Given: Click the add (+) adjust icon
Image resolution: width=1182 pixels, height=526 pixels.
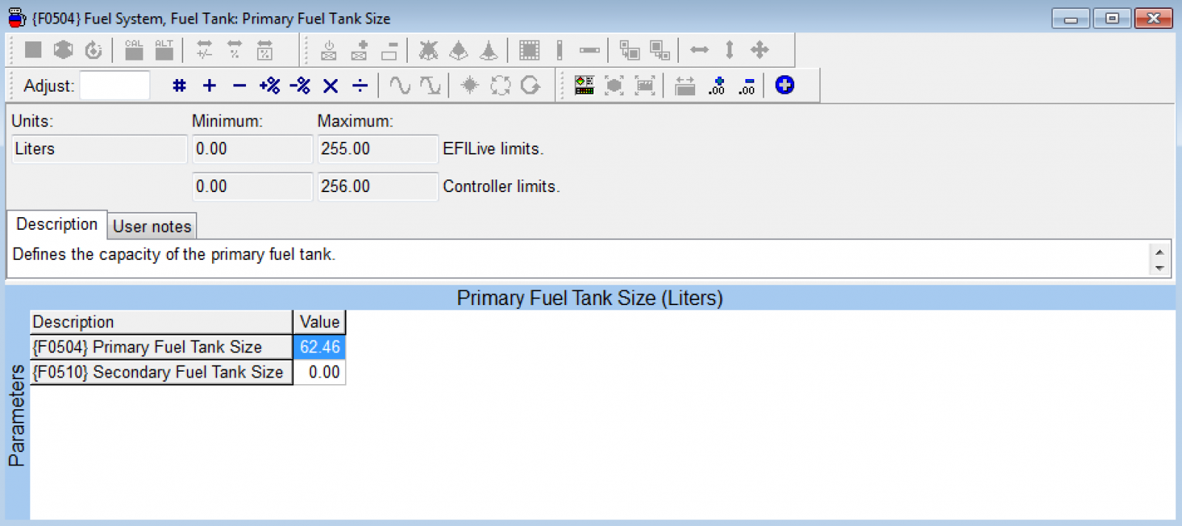Looking at the screenshot, I should tap(210, 86).
